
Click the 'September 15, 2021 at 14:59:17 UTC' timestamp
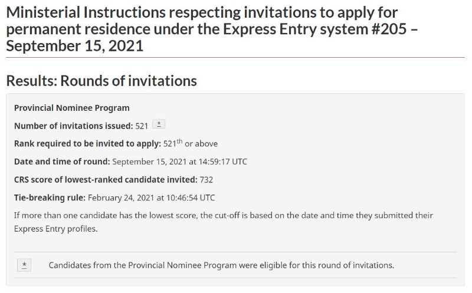[x=180, y=162]
